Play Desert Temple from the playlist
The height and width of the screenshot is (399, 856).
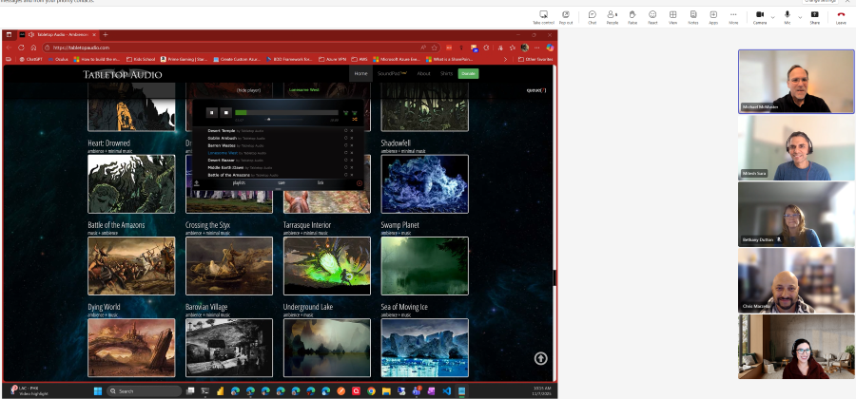tap(222, 131)
